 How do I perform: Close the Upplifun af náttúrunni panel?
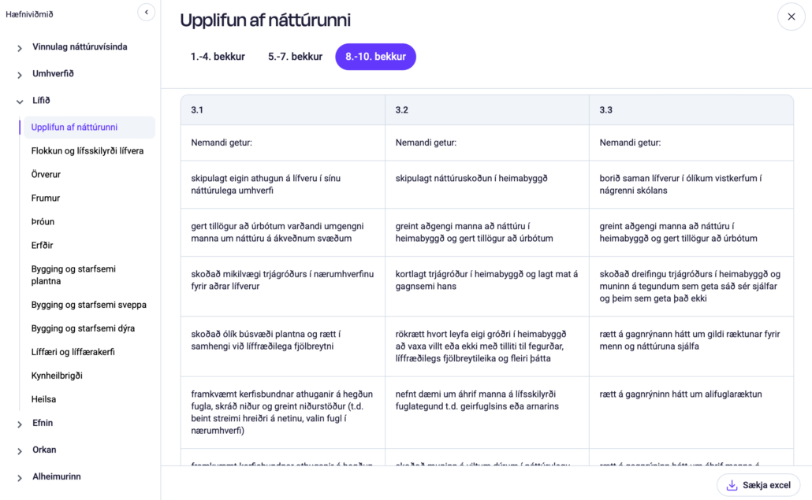click(791, 17)
